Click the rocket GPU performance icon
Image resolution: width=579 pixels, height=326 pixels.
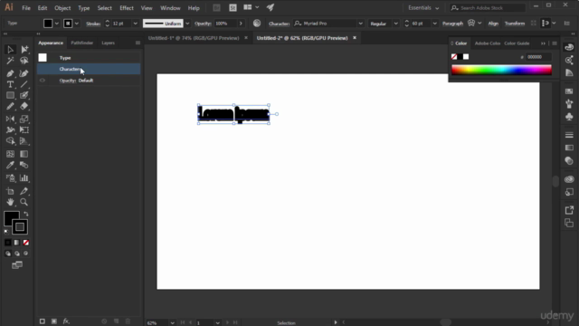[x=271, y=7]
